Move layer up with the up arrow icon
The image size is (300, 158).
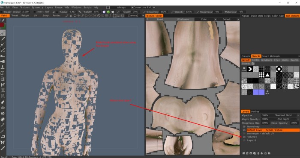258,153
